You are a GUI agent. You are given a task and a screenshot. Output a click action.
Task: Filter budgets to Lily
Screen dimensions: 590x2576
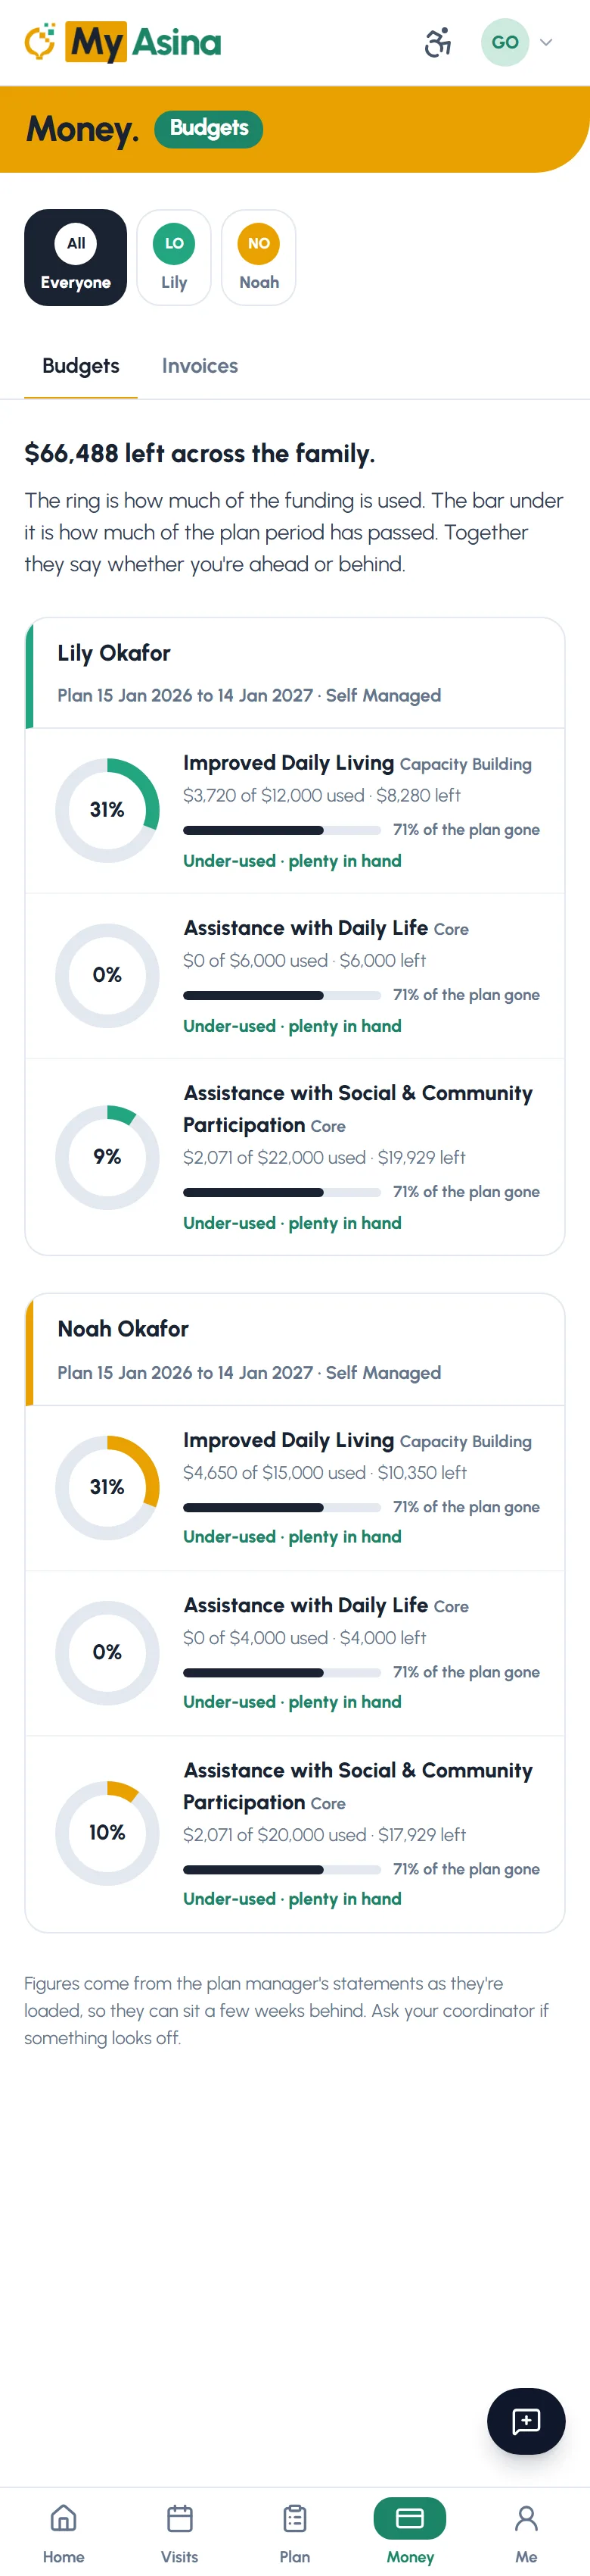(x=174, y=257)
